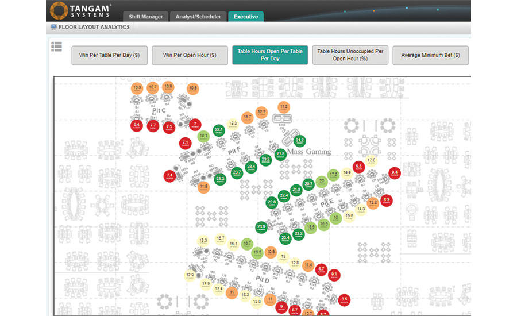Click the Floor Layout Analytics heading
The image size is (517, 316).
click(x=94, y=27)
